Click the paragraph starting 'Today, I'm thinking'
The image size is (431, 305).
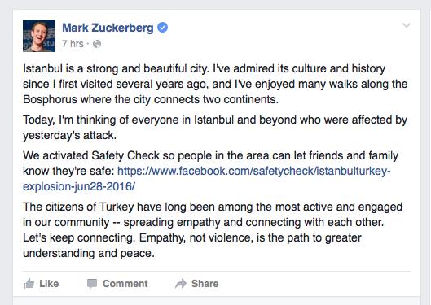pos(215,128)
